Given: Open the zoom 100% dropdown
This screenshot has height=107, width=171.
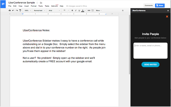Looking at the screenshot, I should (28, 11).
